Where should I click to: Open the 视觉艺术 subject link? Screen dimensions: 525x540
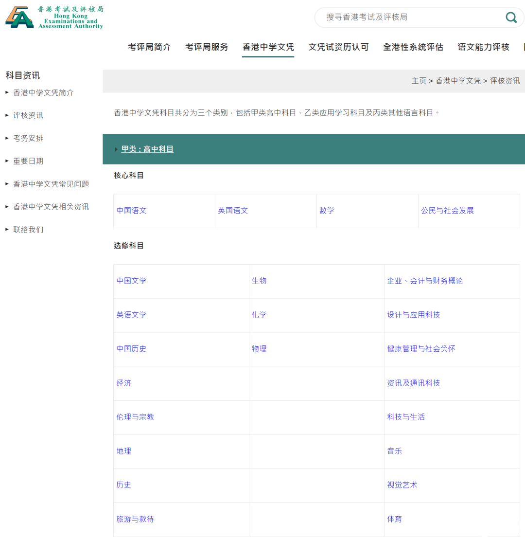coord(402,485)
